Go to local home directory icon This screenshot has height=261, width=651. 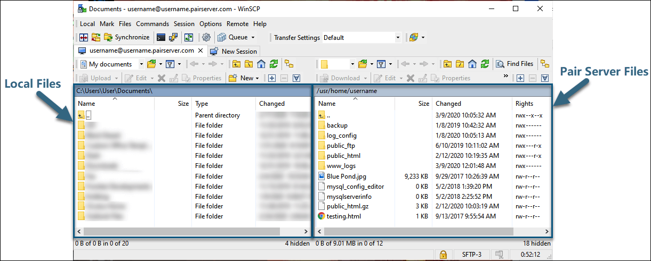(x=261, y=64)
